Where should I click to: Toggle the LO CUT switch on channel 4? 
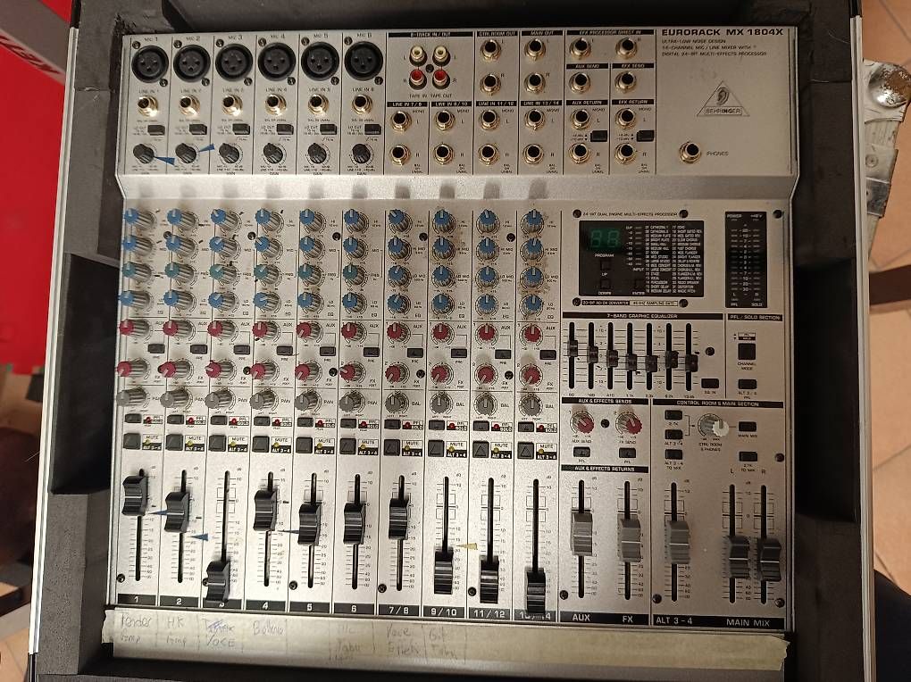pos(285,129)
